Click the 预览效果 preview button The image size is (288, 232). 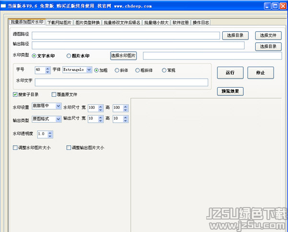[230, 92]
